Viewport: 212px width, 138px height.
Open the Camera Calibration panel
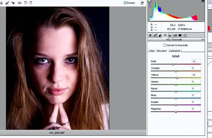pyautogui.click(x=180, y=35)
